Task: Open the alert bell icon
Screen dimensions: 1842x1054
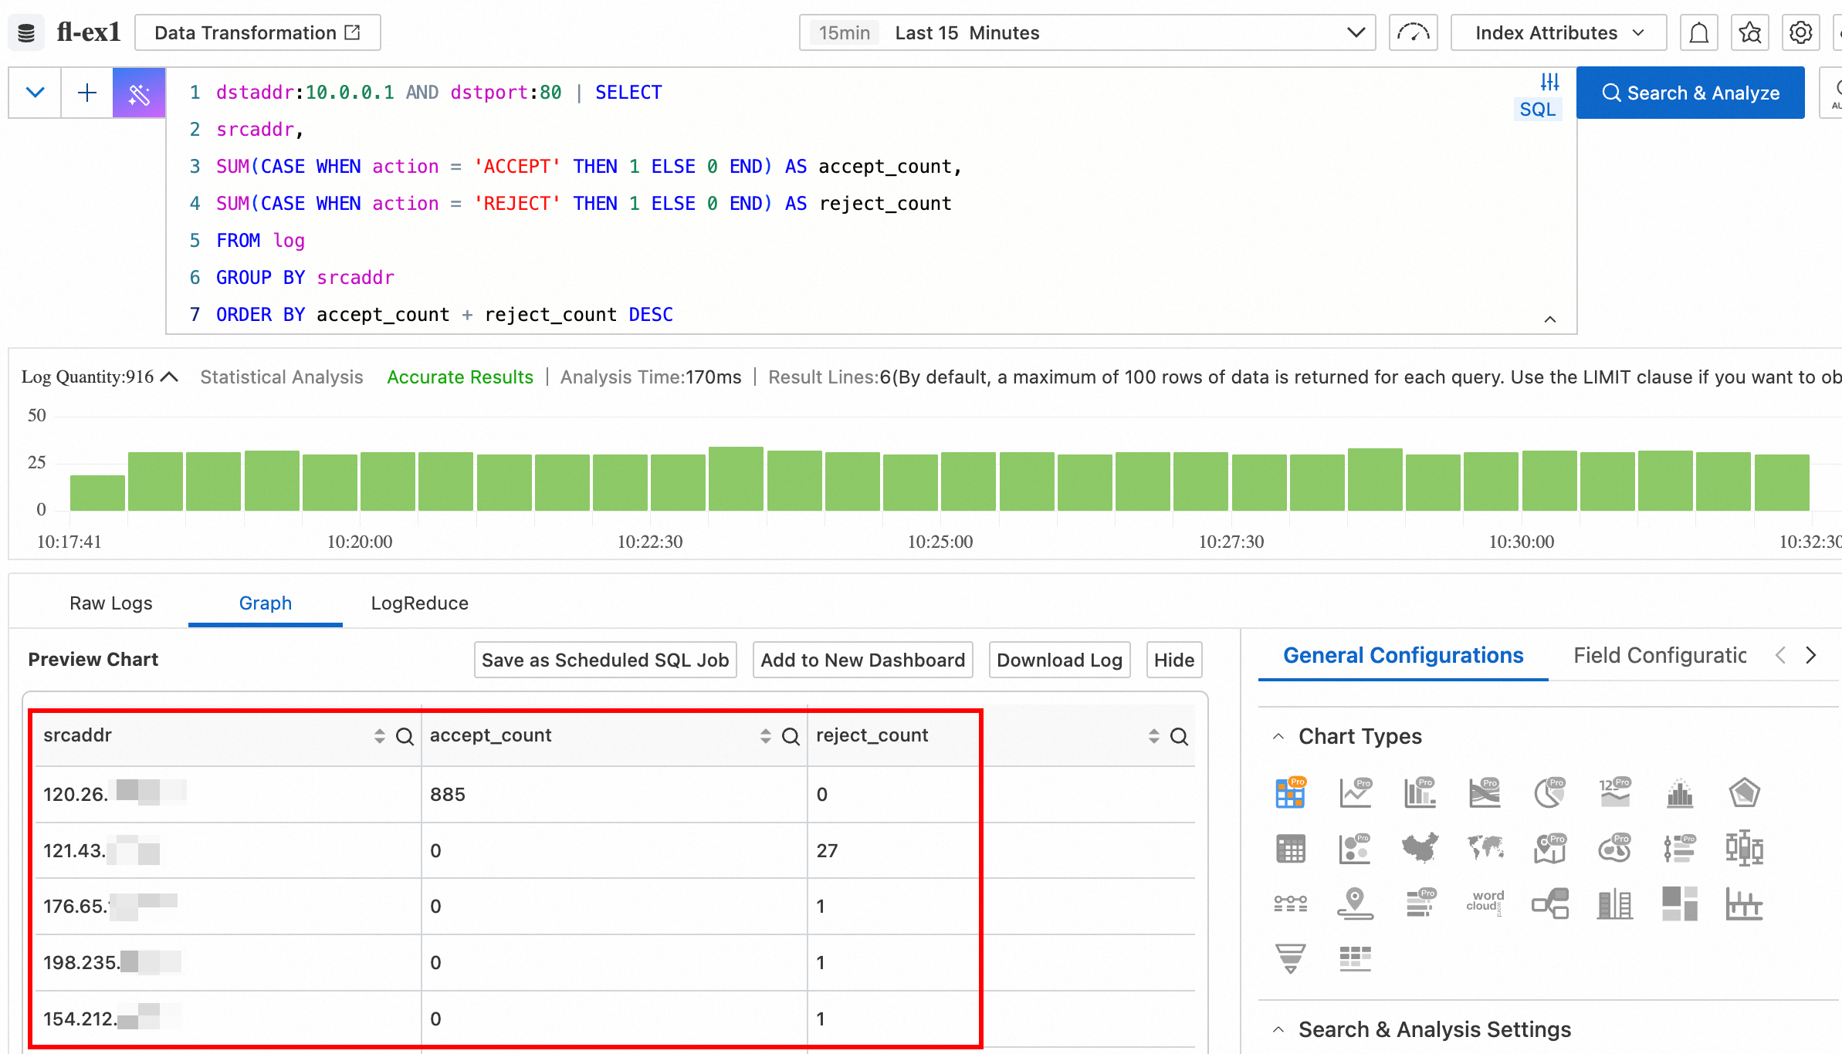Action: click(1698, 33)
